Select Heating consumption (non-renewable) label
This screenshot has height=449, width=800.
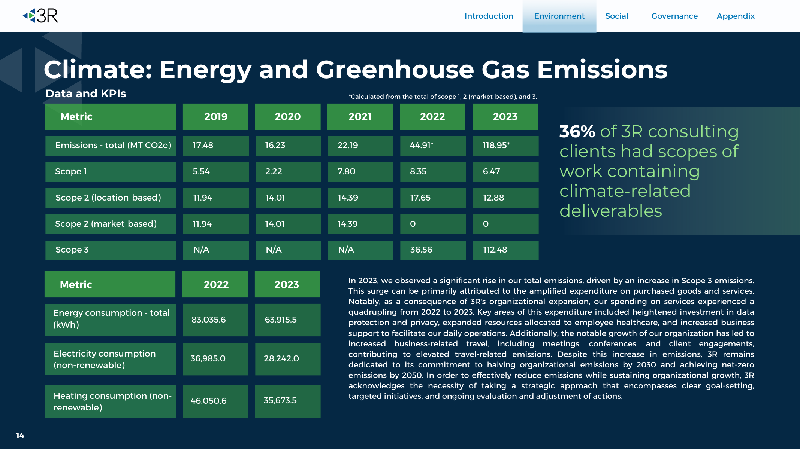click(x=110, y=401)
